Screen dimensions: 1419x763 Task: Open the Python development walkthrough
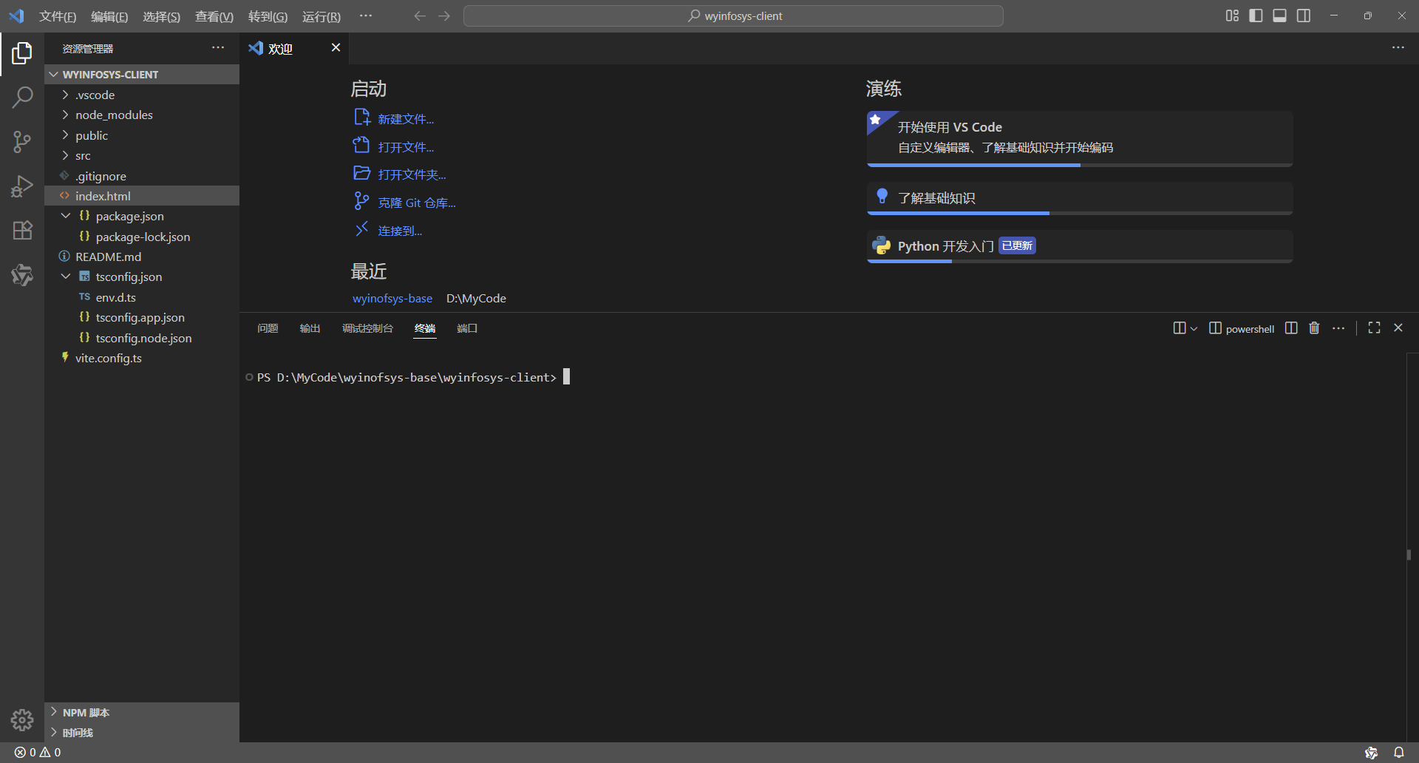1080,246
